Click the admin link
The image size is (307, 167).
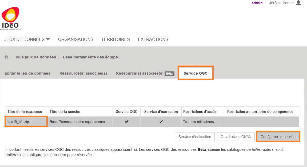point(257,3)
